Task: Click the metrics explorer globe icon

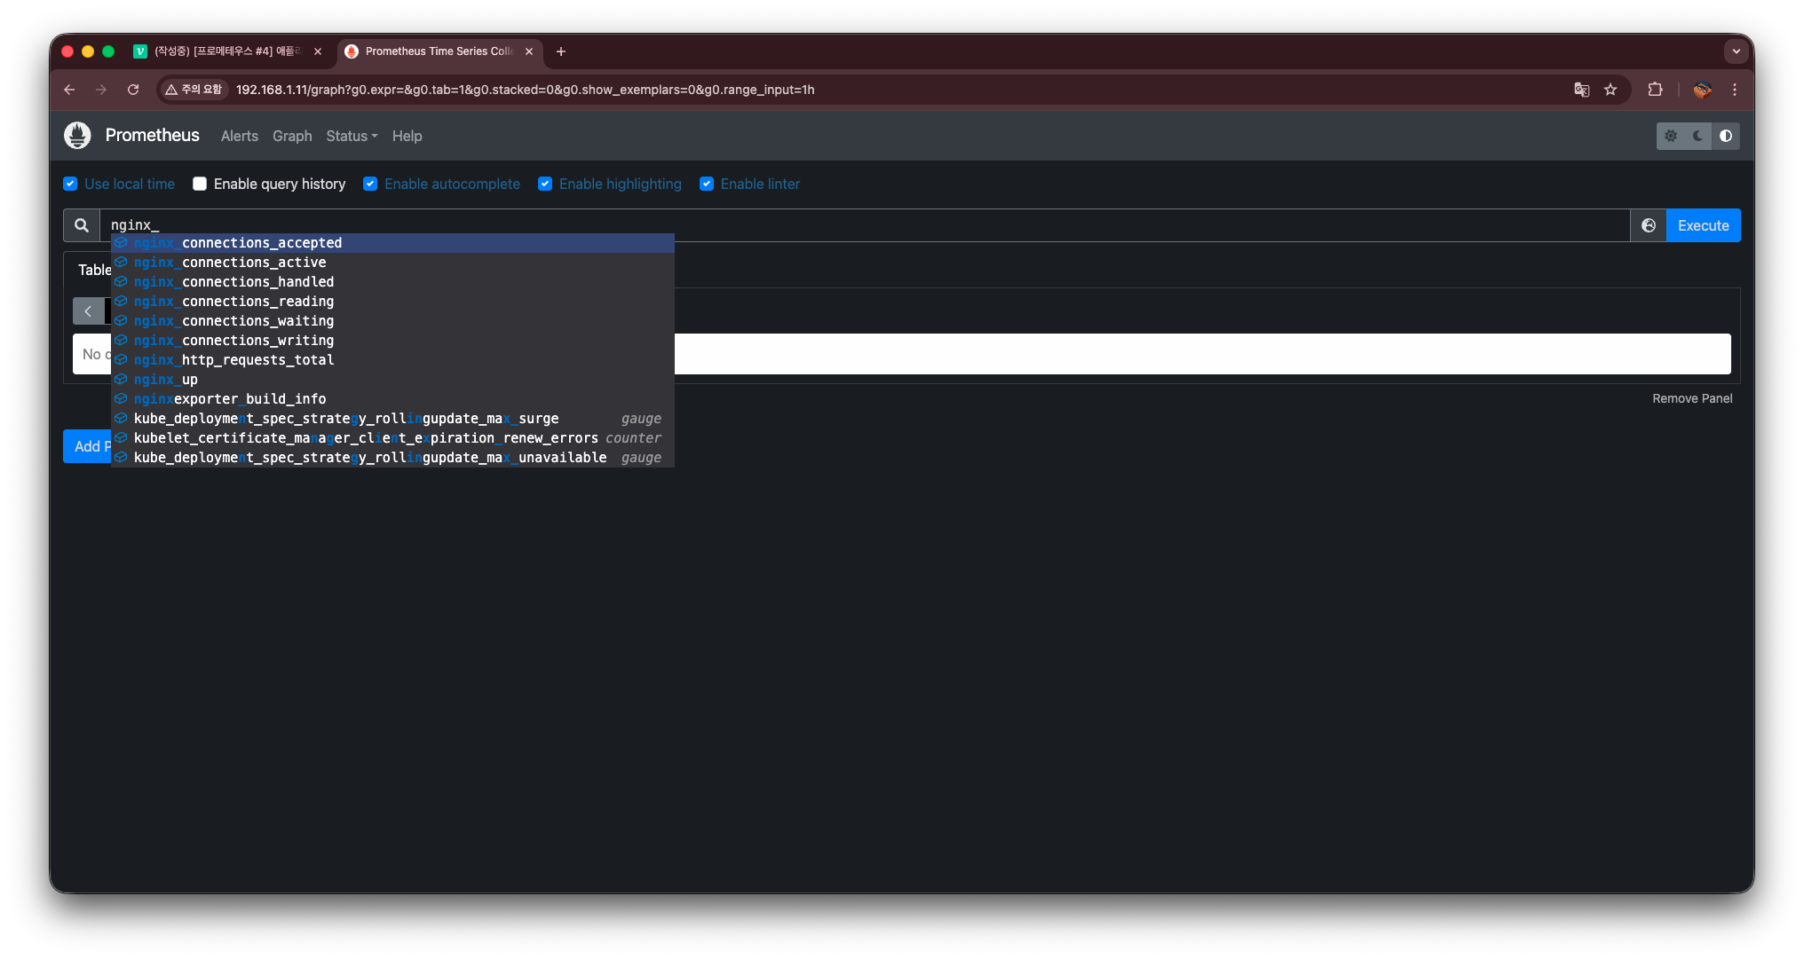Action: point(1649,225)
